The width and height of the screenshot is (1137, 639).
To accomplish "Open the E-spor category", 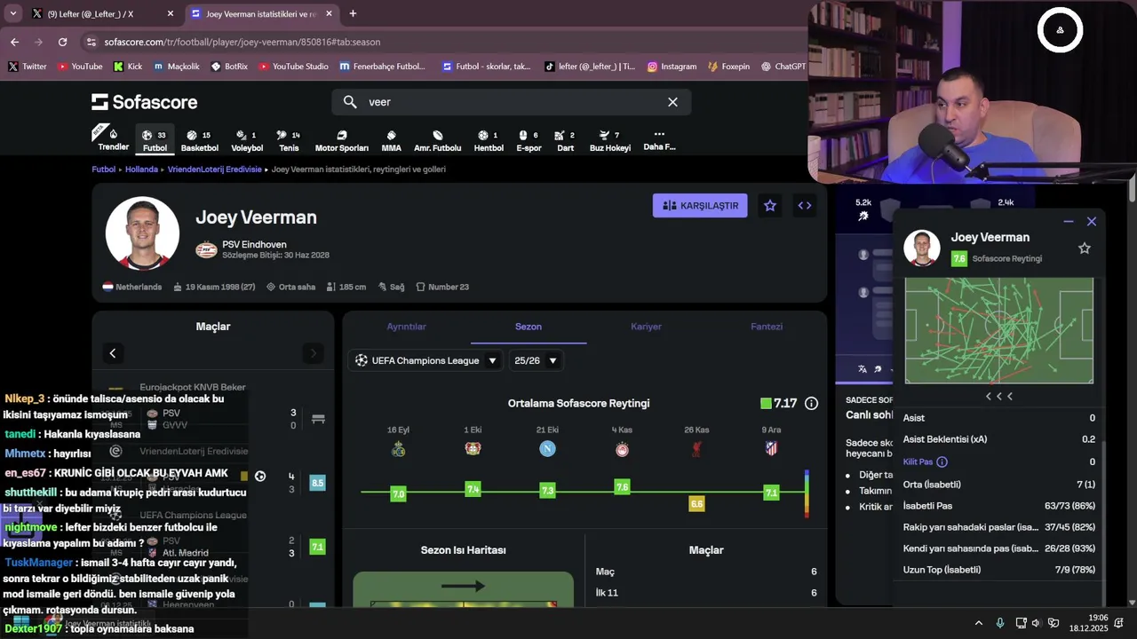I will (529, 140).
